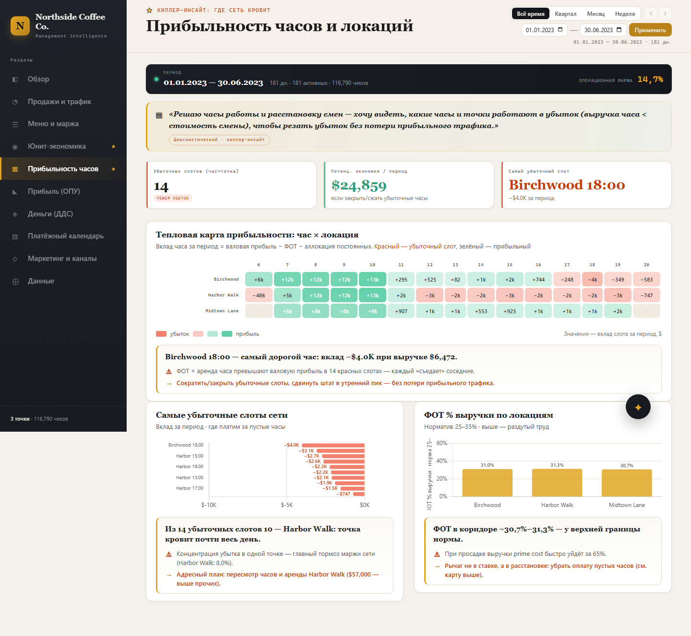This screenshot has height=636, width=691.
Task: Open the Меню и маржа section
Action: [63, 124]
